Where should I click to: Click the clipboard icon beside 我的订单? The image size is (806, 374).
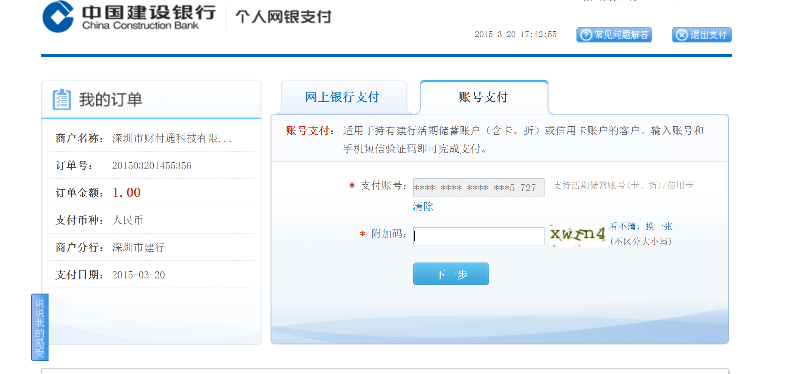[x=62, y=99]
